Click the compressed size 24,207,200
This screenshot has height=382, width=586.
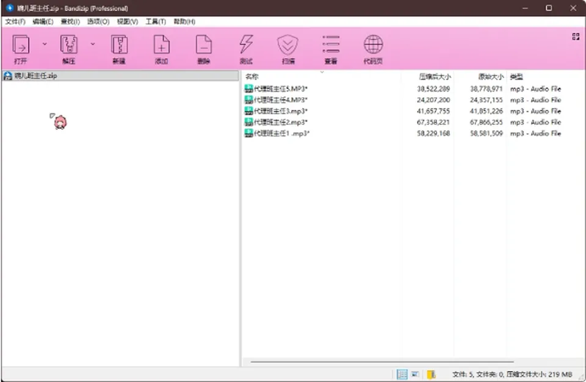(x=433, y=100)
